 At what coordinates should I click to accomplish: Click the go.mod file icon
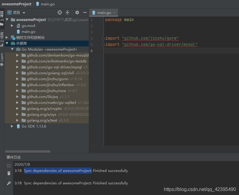(x=18, y=26)
